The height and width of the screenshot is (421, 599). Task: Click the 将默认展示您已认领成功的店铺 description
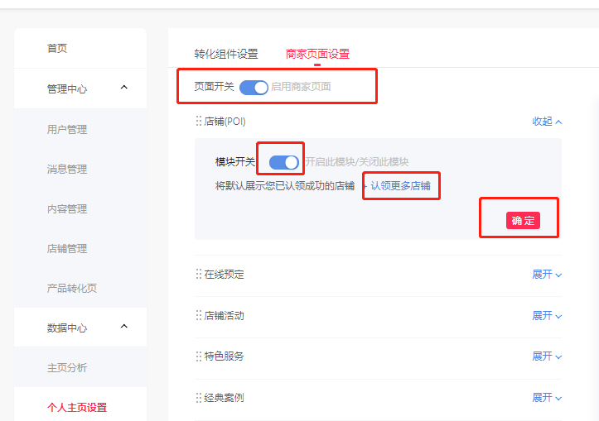tap(285, 186)
